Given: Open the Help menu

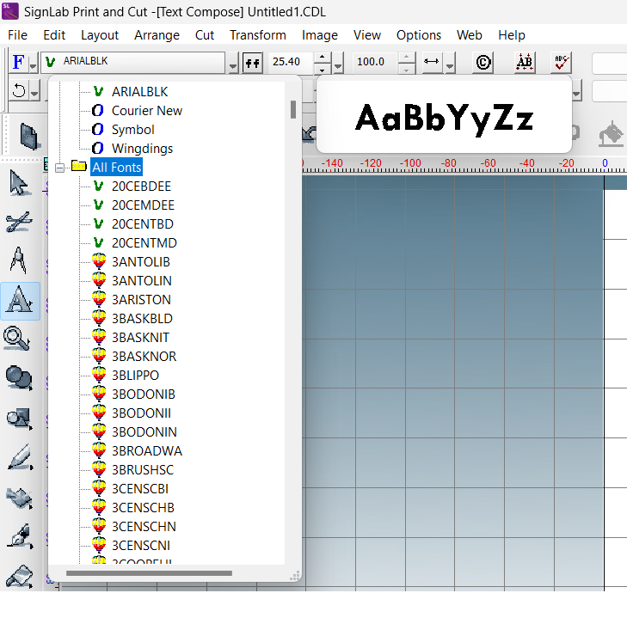Looking at the screenshot, I should point(512,35).
